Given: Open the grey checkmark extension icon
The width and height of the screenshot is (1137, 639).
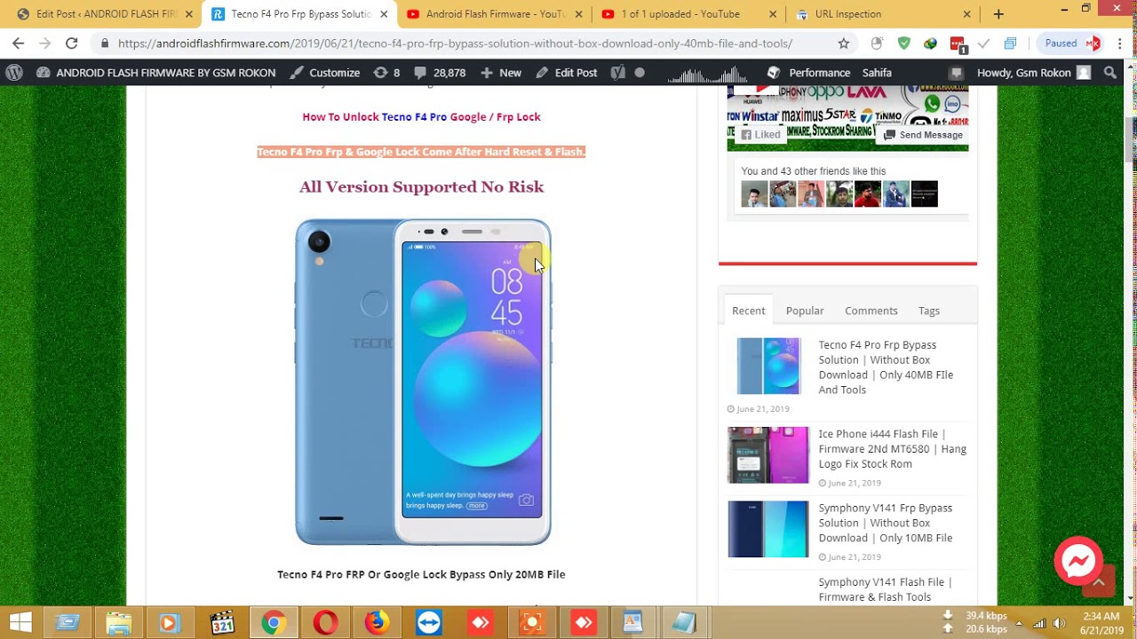Looking at the screenshot, I should pyautogui.click(x=983, y=43).
